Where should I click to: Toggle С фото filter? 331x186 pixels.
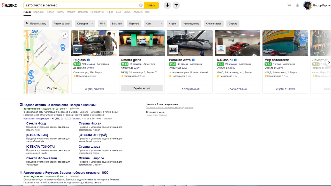(173, 24)
